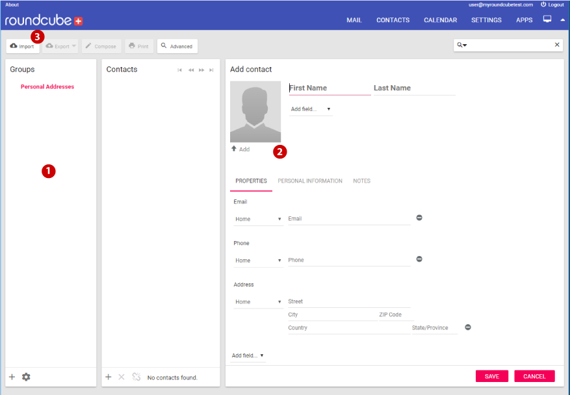Click the State/Province field

[x=435, y=328]
